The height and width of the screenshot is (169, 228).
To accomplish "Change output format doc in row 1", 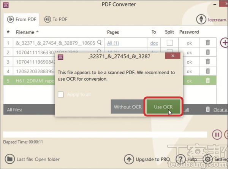I will 154,43.
